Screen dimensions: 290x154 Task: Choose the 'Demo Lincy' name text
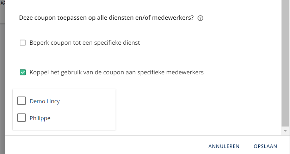point(44,101)
